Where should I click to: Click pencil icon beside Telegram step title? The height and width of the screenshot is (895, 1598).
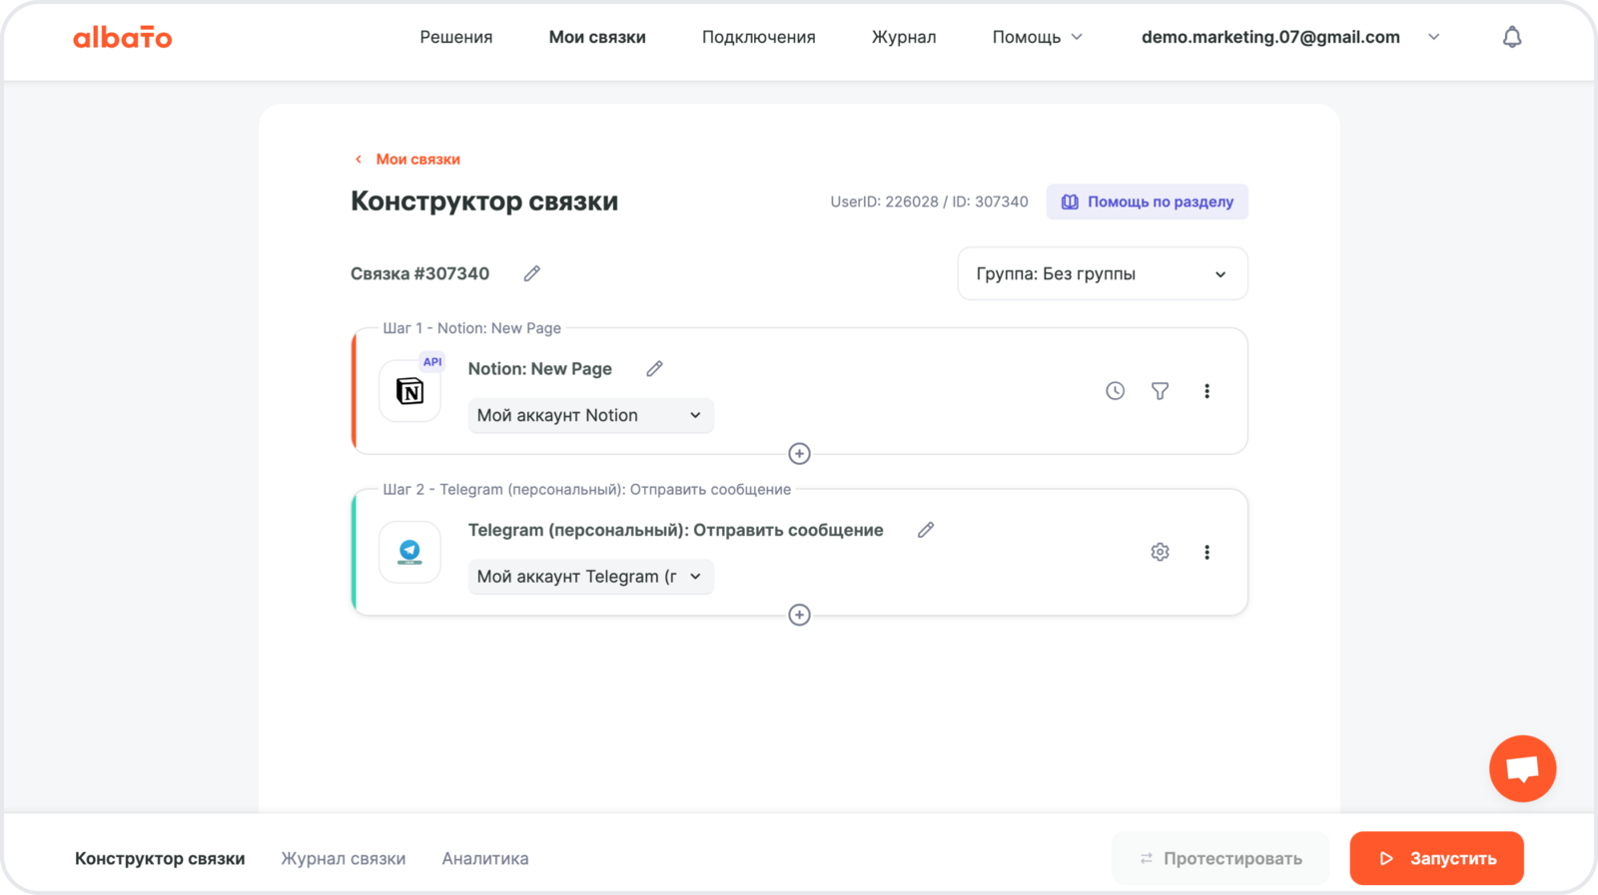coord(926,530)
